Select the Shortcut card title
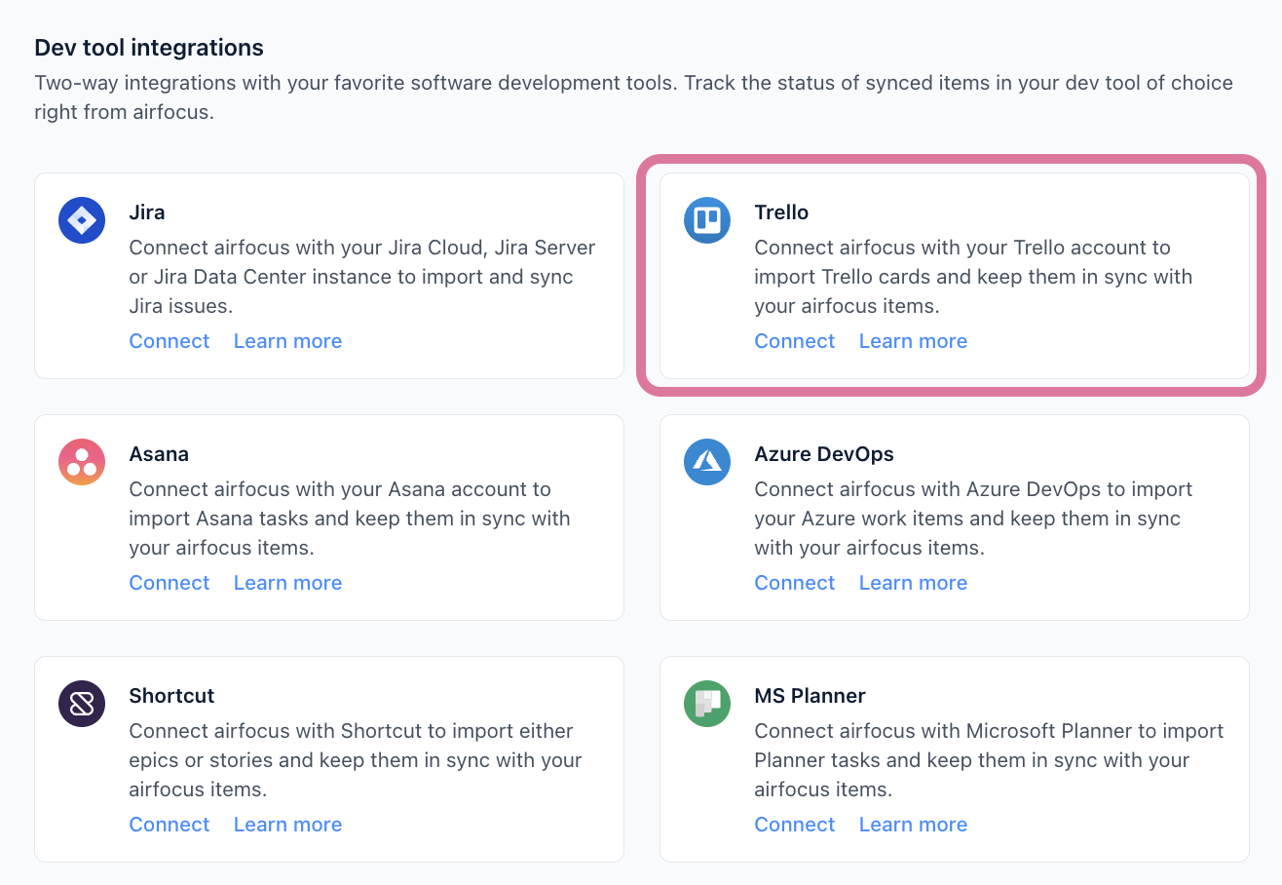Screen dimensions: 1282x885 point(171,696)
